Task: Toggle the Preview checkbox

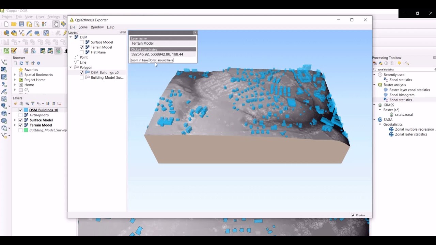Action: tap(353, 215)
